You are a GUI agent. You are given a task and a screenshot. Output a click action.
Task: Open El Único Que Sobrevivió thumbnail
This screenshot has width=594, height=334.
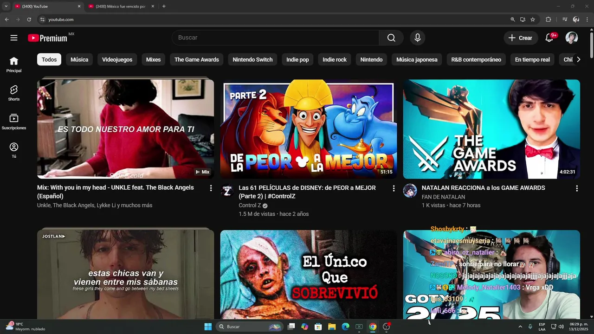click(309, 275)
